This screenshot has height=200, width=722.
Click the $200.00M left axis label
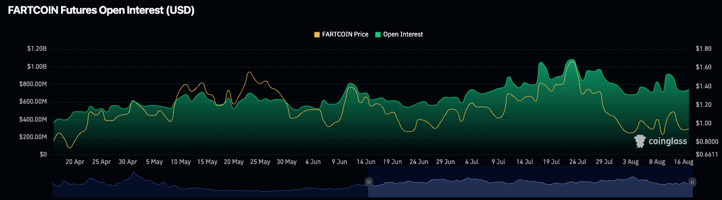[x=33, y=137]
